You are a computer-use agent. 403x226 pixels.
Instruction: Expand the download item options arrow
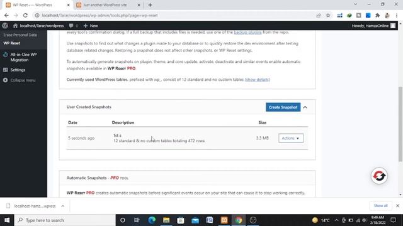tap(63, 206)
